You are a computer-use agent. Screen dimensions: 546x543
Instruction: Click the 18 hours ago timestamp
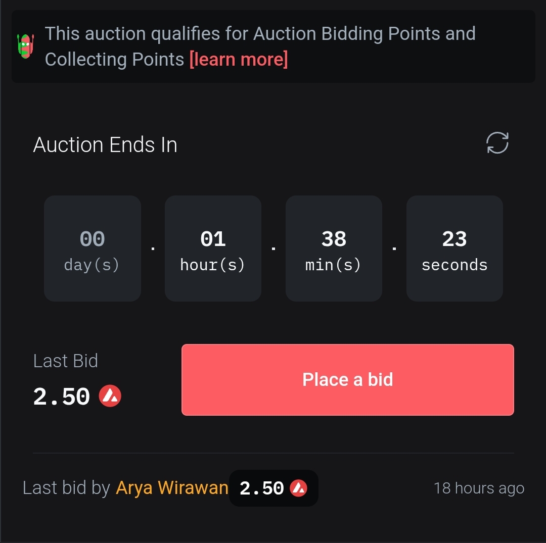479,488
